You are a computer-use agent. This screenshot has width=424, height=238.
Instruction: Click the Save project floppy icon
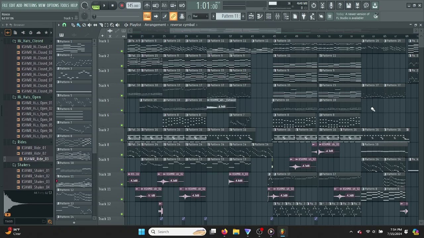click(x=348, y=6)
